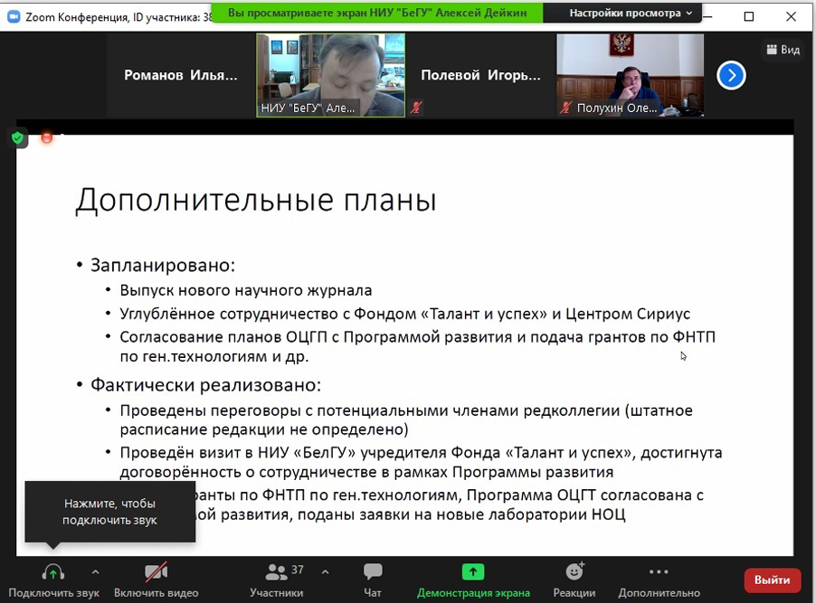This screenshot has height=603, width=816.
Task: Expand the arrow next to Участники
Action: (x=325, y=571)
